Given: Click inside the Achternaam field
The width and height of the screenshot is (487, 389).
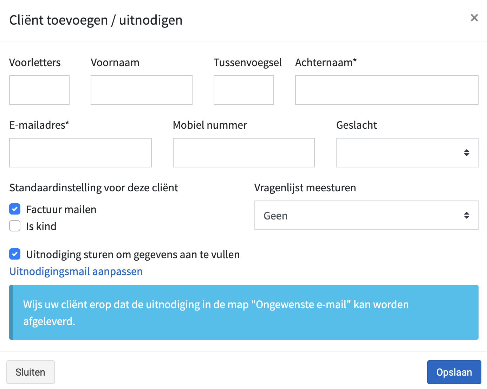Looking at the screenshot, I should click(387, 90).
